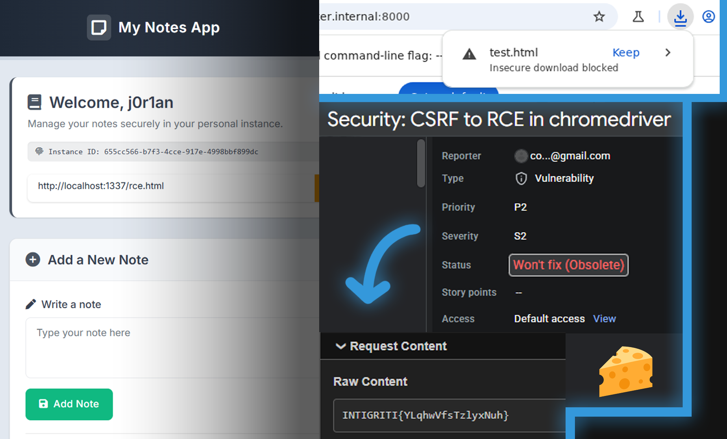Collapse the Request Content section

341,346
